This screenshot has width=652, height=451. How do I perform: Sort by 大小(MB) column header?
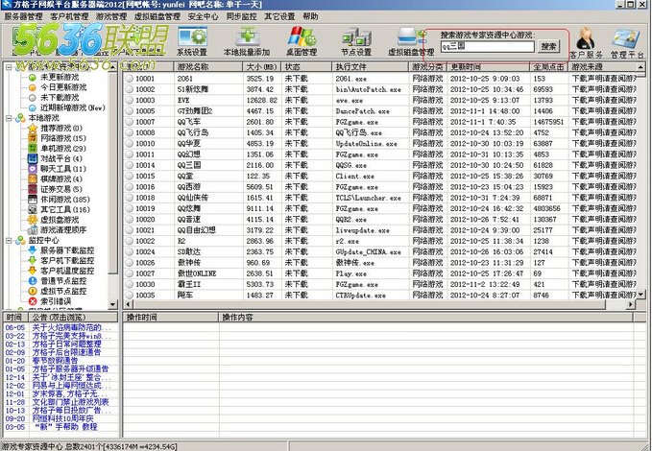coord(262,67)
